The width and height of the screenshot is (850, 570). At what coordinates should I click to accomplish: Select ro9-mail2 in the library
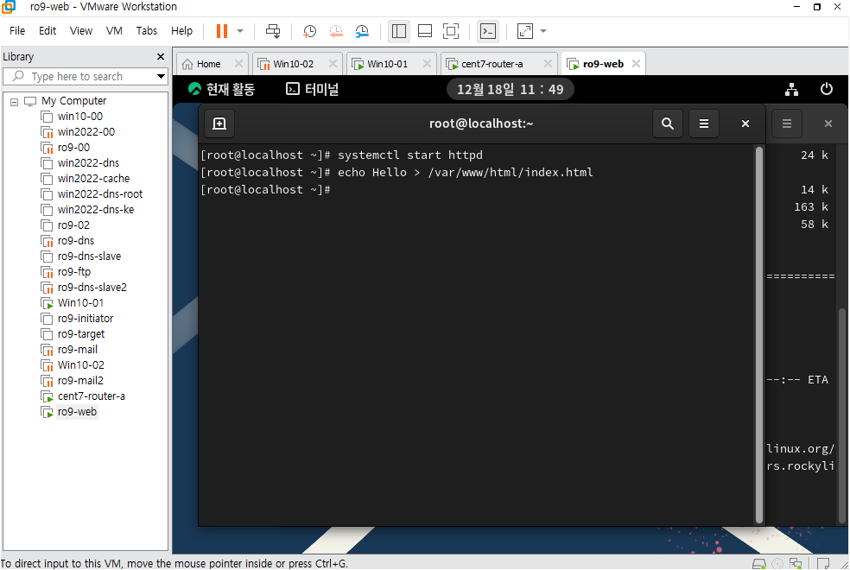point(80,380)
